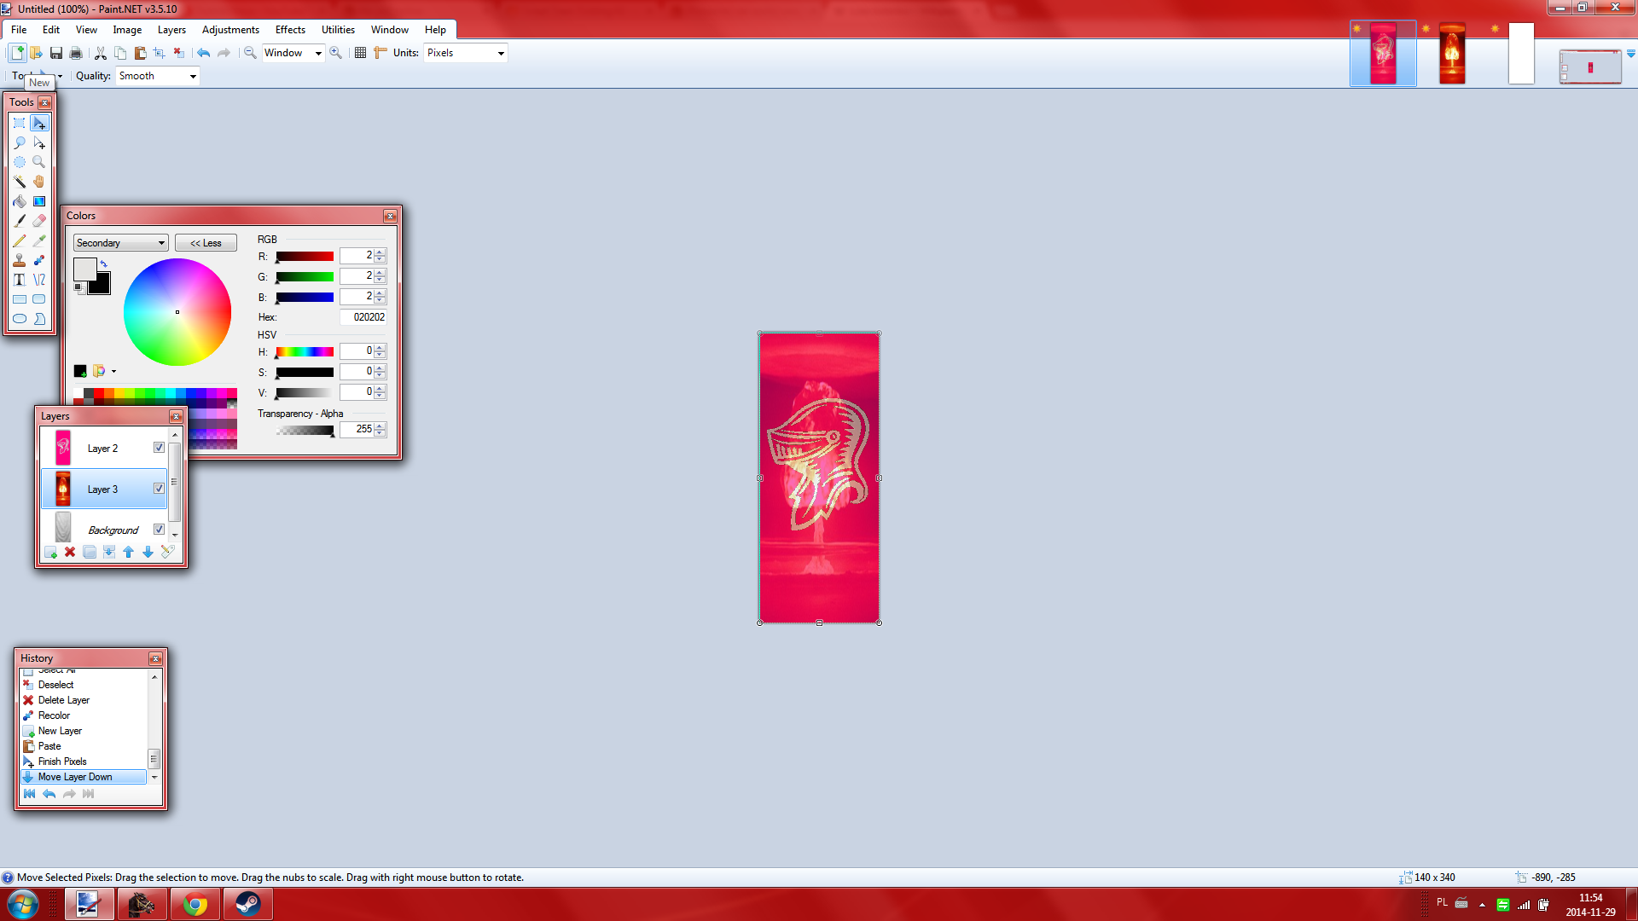Select the Move Selection tool
The height and width of the screenshot is (921, 1638).
[x=39, y=143]
